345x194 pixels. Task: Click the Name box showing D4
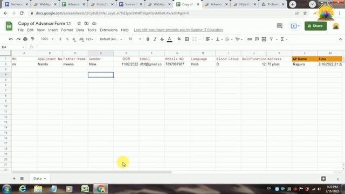tap(13, 47)
